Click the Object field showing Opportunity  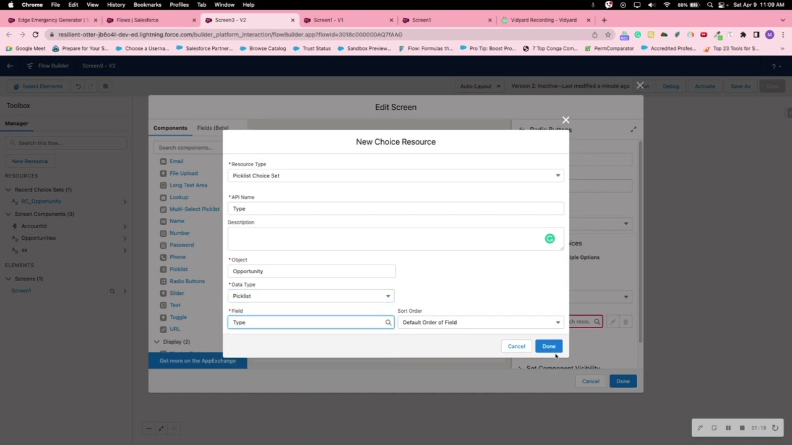pyautogui.click(x=311, y=271)
